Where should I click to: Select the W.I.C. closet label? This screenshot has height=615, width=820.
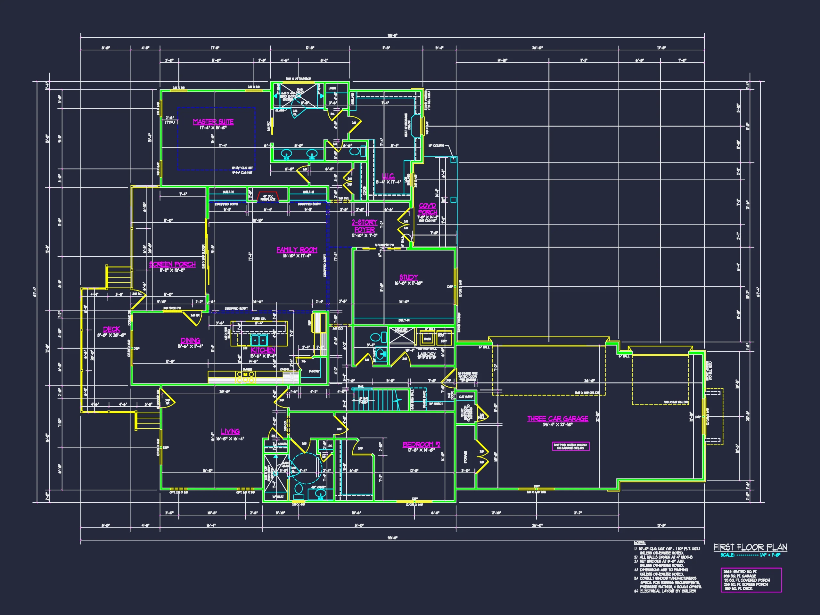(388, 176)
